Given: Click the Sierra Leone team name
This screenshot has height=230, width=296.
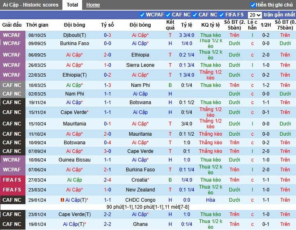Looking at the screenshot, I should (x=140, y=65).
